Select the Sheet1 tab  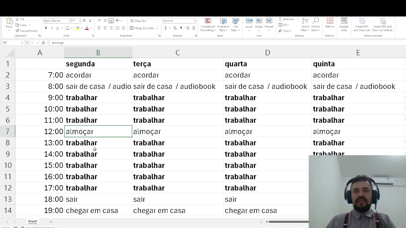click(x=32, y=221)
